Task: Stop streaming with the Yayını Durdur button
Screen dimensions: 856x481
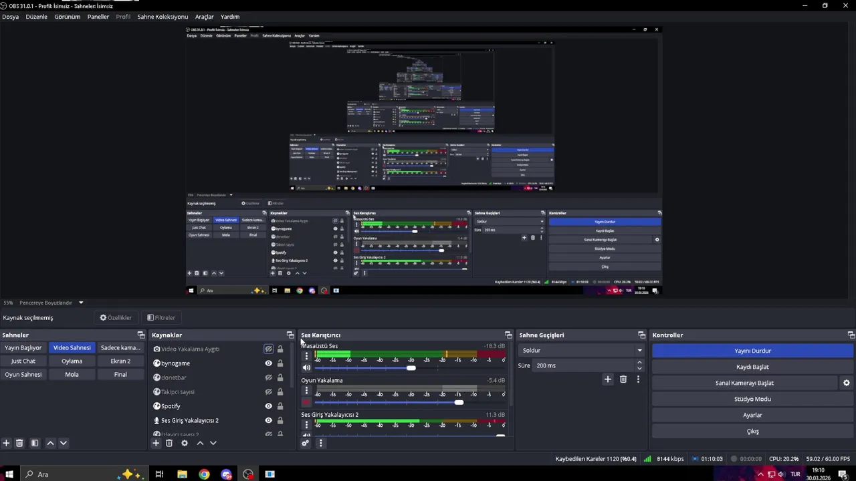Action: pyautogui.click(x=753, y=351)
